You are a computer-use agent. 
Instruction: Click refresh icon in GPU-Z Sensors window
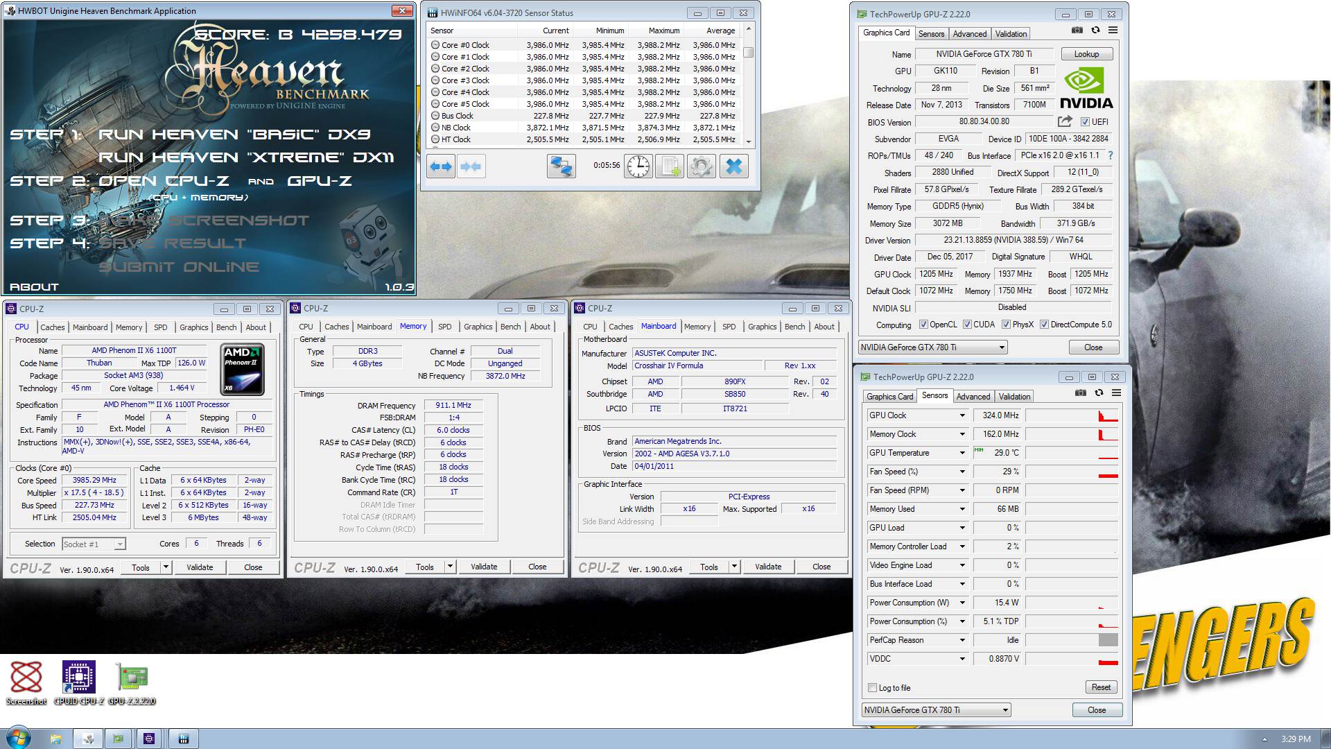tap(1099, 393)
